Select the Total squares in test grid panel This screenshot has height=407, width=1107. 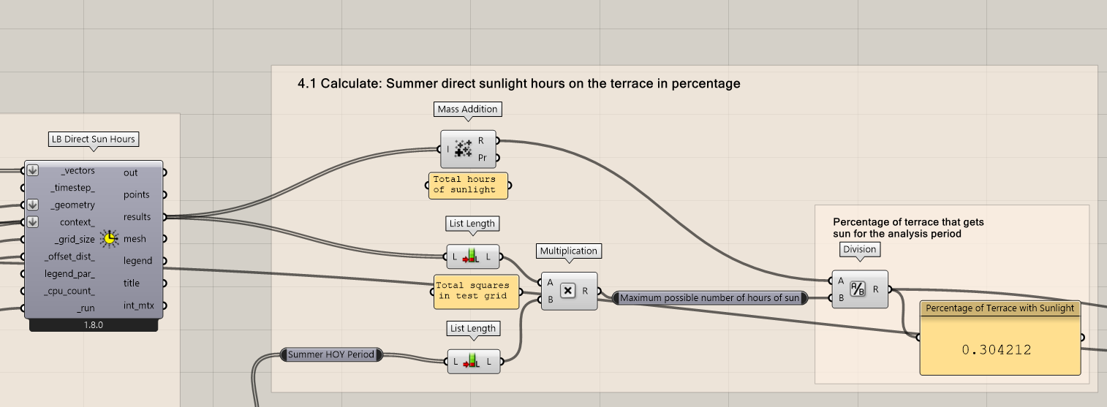point(475,292)
